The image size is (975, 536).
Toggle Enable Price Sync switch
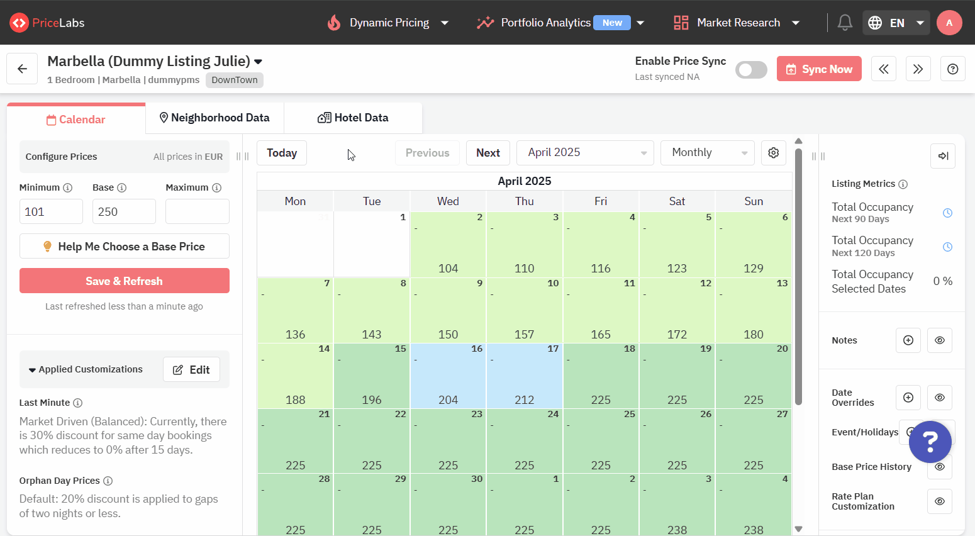tap(751, 70)
